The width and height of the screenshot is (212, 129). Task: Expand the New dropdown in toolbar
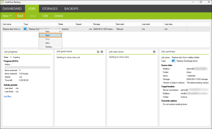click(x=7, y=16)
